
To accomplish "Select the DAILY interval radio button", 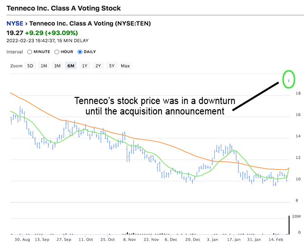I will 79,52.
